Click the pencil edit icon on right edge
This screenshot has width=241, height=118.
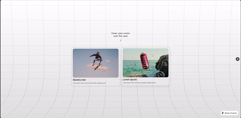point(237,59)
